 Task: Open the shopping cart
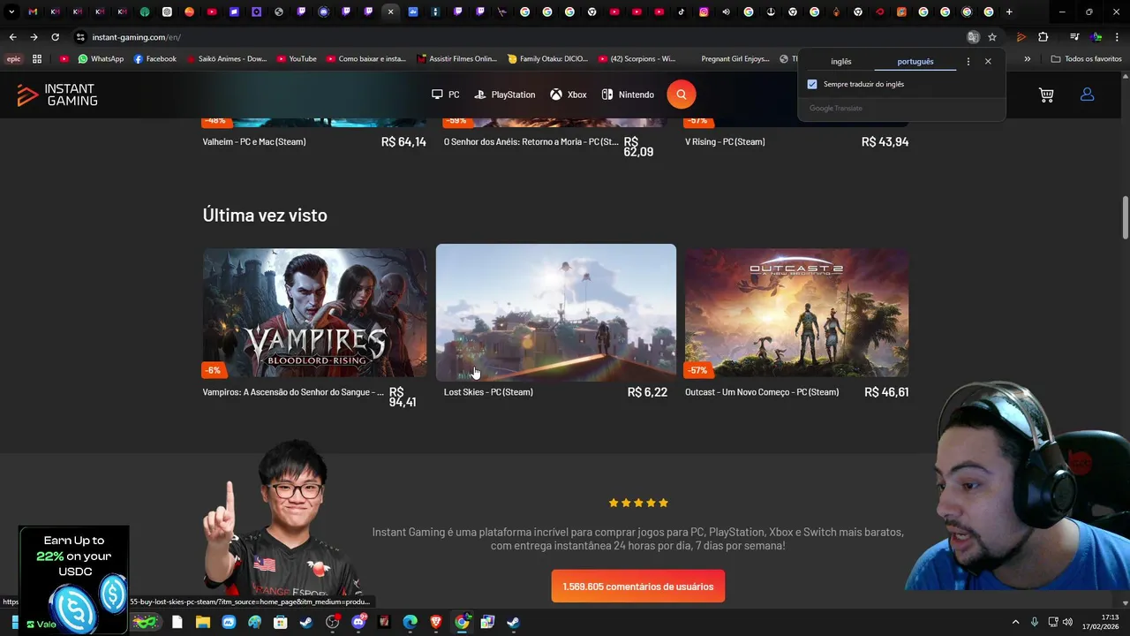[1046, 95]
